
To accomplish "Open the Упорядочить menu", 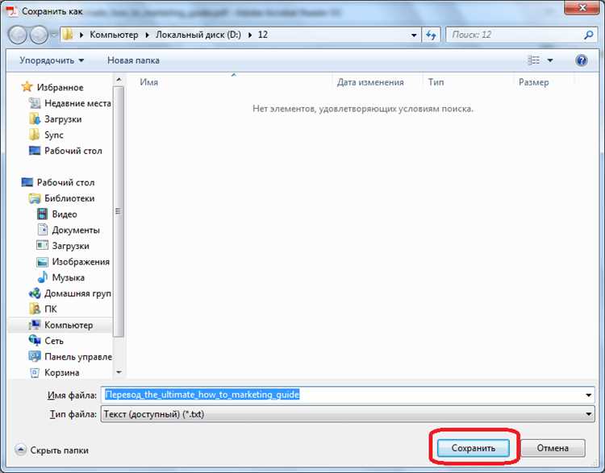I will [x=52, y=60].
